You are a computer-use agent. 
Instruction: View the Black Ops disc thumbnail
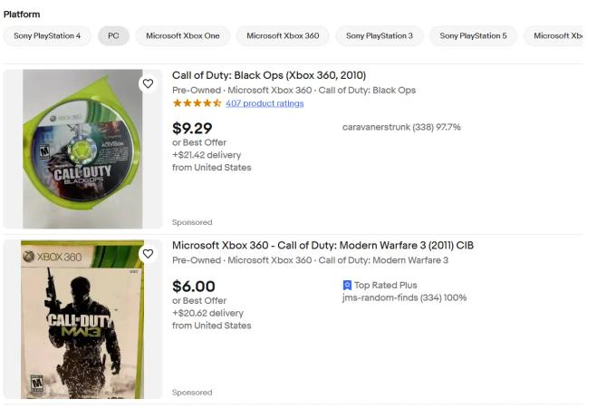click(x=83, y=149)
